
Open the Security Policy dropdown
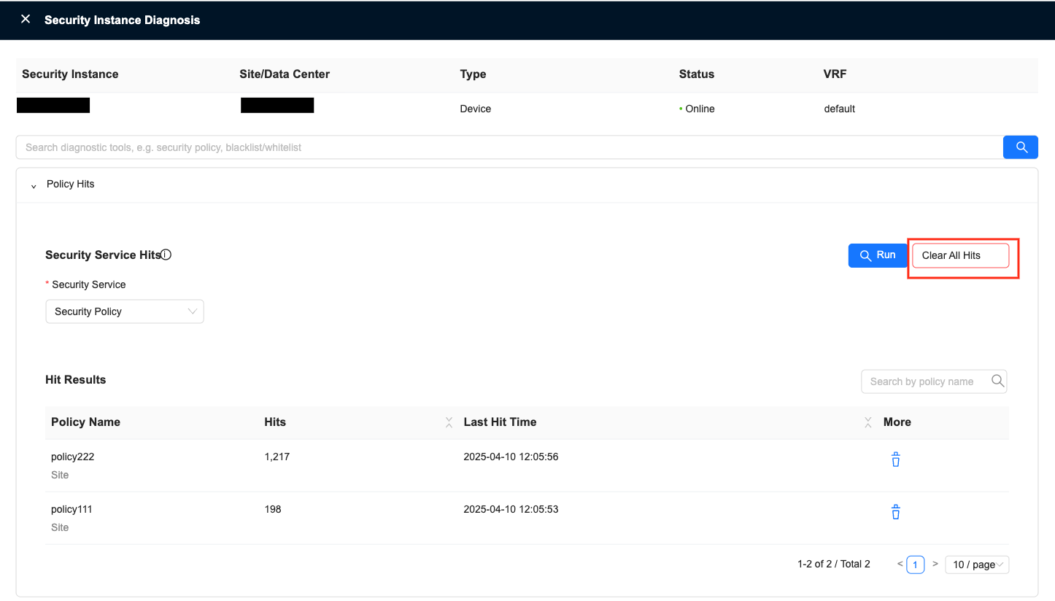tap(125, 311)
